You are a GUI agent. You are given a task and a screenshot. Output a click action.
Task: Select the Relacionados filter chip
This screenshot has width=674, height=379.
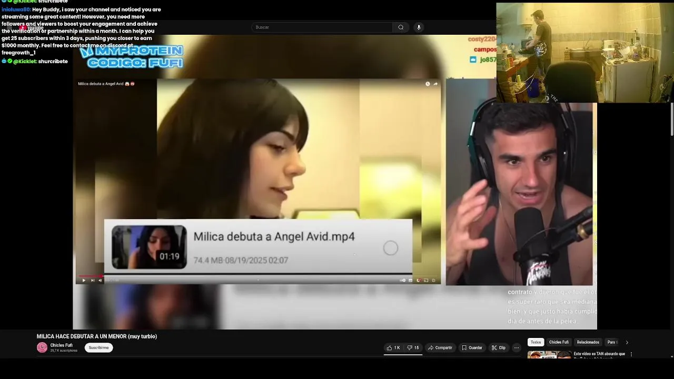[x=588, y=342]
